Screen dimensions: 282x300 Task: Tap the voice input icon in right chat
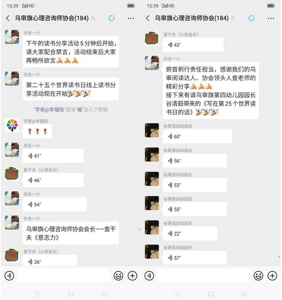[x=149, y=276]
